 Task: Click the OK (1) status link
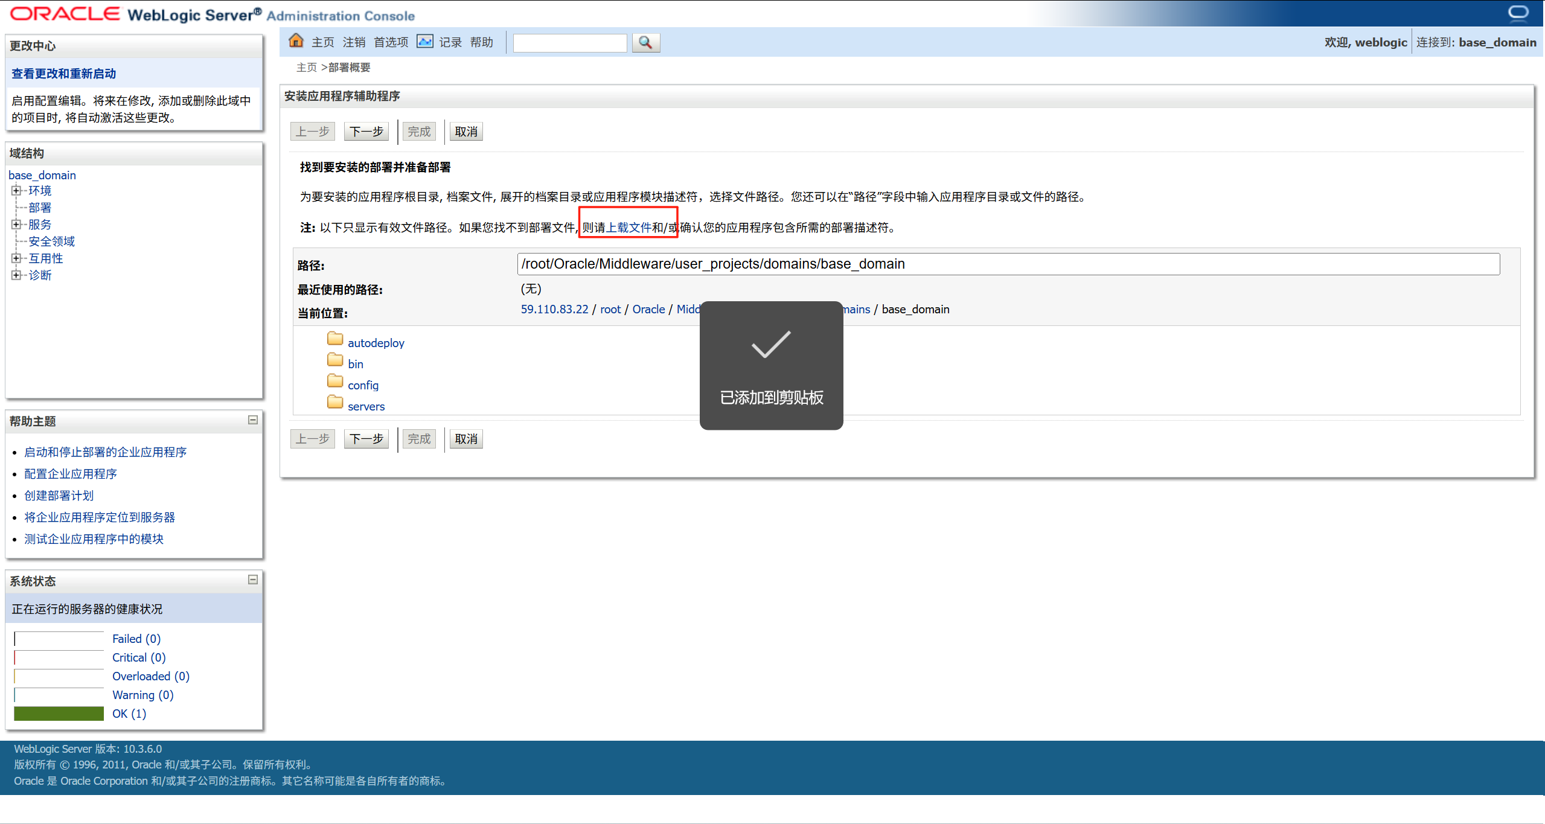pyautogui.click(x=129, y=714)
